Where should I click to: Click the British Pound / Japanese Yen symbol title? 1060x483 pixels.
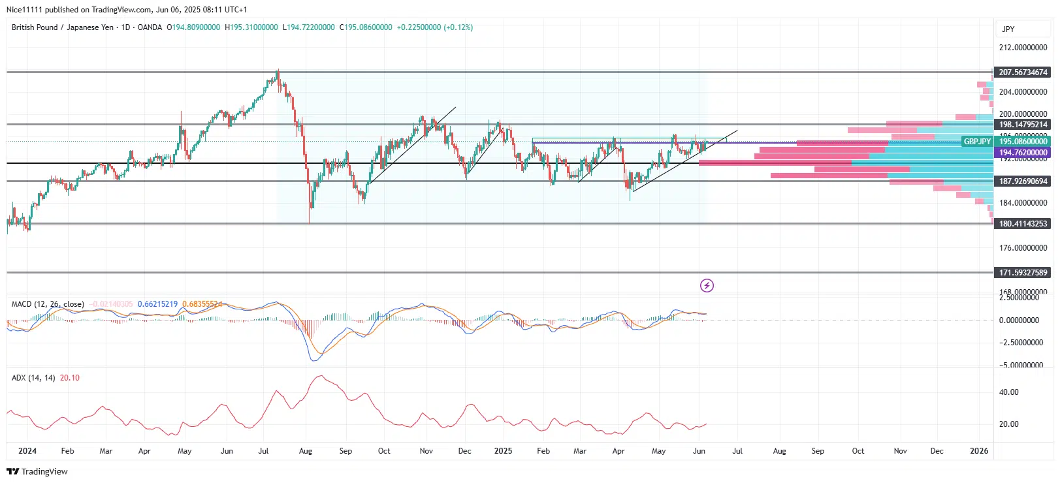(62, 27)
